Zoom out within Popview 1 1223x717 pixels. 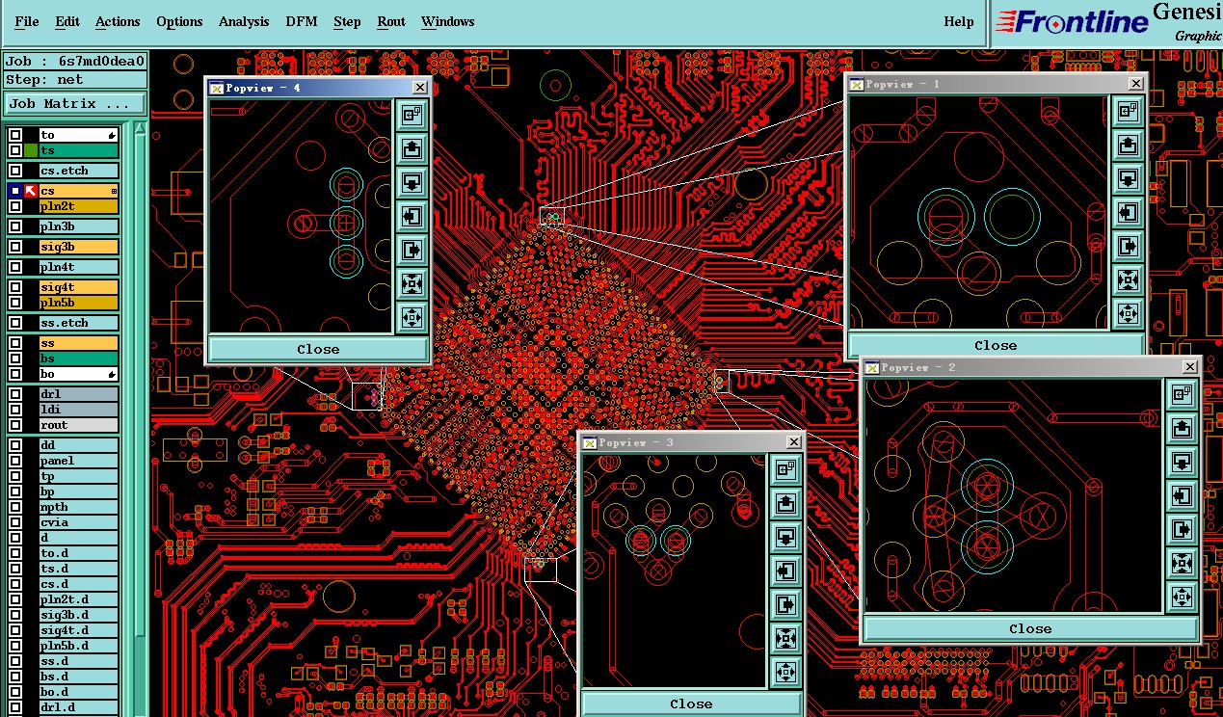click(x=1128, y=313)
